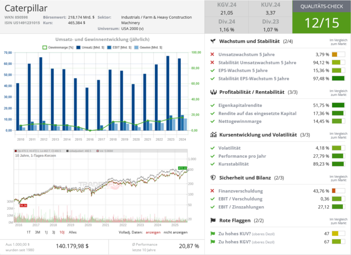The width and height of the screenshot is (351, 255).
Task: Select the Alles chart timeframe
Action: (73, 232)
